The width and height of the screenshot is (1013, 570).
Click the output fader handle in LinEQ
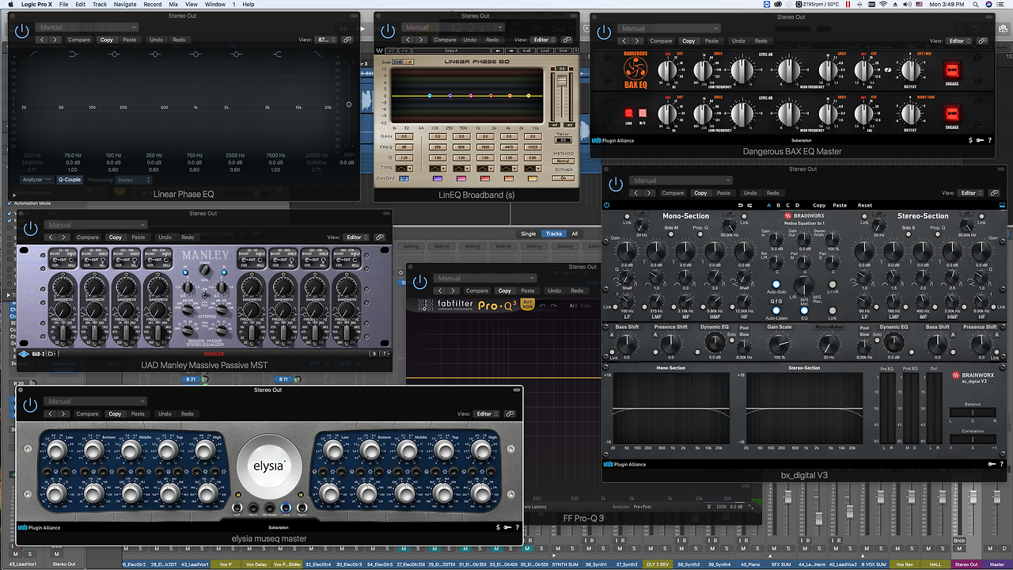(562, 80)
